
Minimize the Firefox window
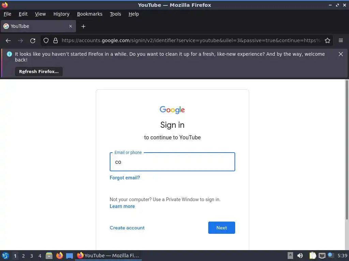[330, 5]
